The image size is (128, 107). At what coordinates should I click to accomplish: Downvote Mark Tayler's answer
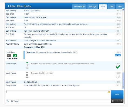point(27,78)
